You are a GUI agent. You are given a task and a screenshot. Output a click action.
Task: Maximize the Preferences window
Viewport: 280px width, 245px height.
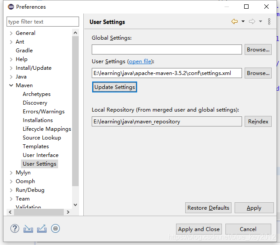point(246,7)
